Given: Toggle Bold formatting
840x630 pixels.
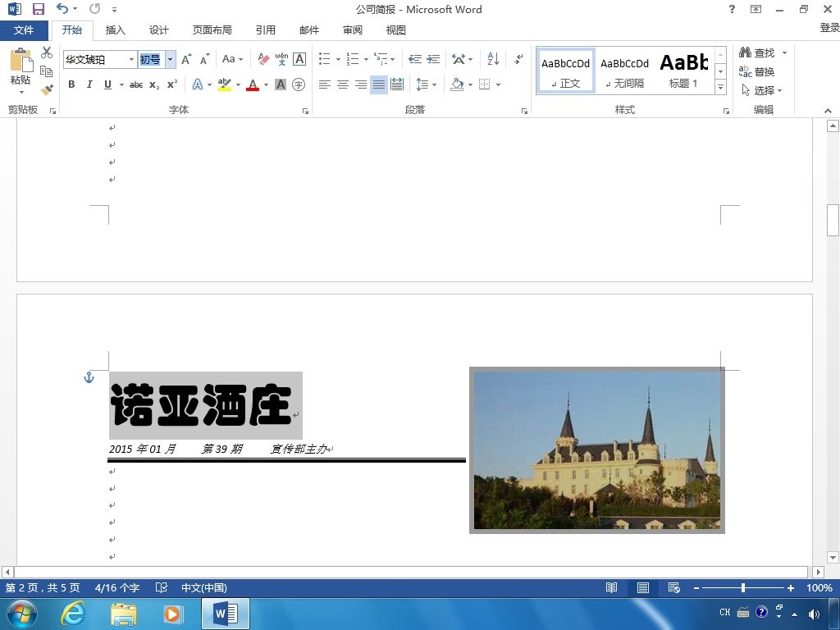Looking at the screenshot, I should click(x=71, y=84).
